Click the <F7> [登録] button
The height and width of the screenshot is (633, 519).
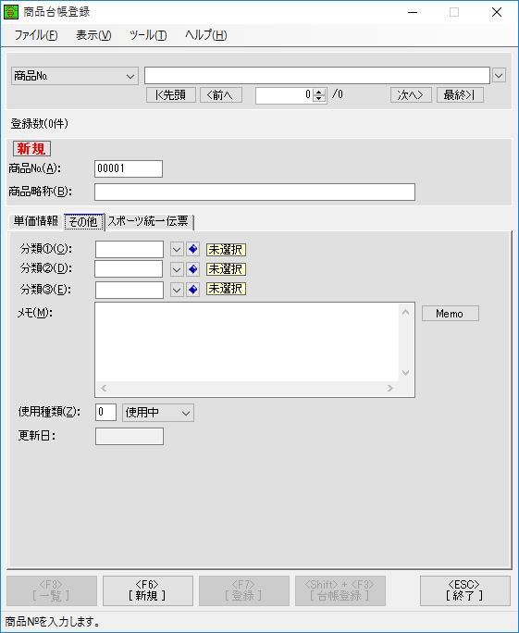(243, 590)
